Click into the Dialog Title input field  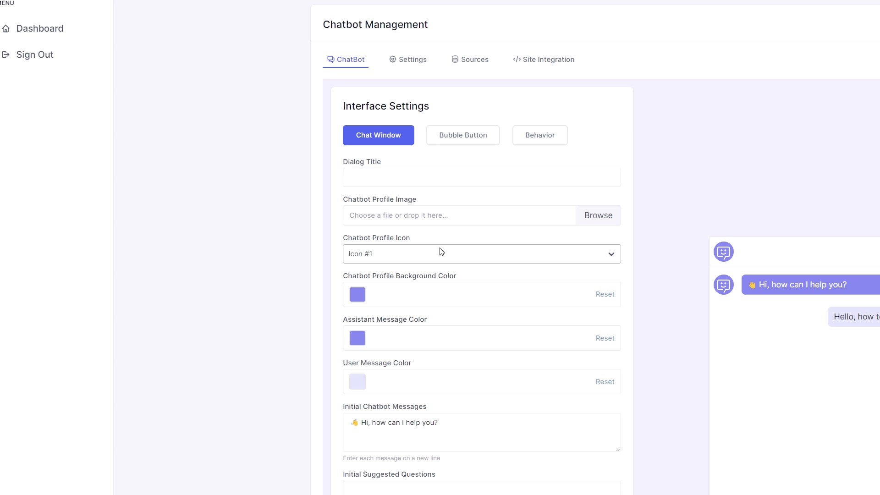pyautogui.click(x=481, y=177)
